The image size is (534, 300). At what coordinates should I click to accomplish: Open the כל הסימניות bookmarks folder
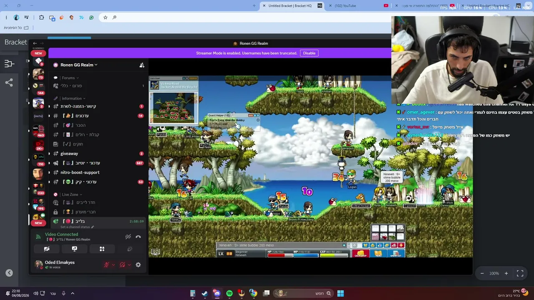16,28
